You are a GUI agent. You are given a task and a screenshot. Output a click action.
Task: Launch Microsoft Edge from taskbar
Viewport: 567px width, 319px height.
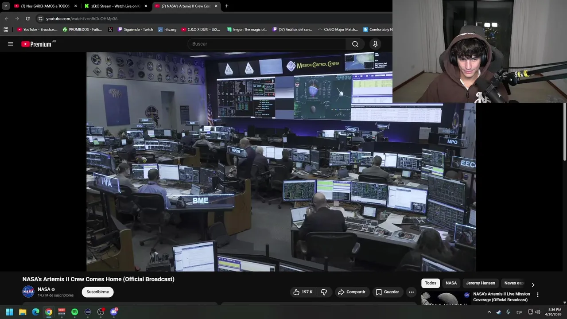pyautogui.click(x=35, y=312)
